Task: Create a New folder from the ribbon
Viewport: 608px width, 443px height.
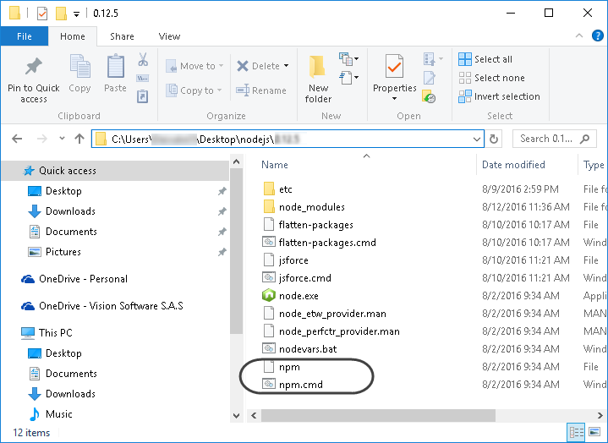Action: pyautogui.click(x=318, y=79)
